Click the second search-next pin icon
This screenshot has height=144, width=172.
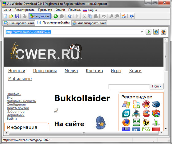point(117,16)
